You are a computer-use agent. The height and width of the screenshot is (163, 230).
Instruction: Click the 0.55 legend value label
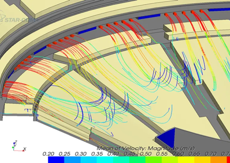[x=162, y=154]
